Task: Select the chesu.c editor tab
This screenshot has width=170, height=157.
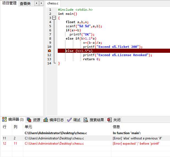Action: pyautogui.click(x=53, y=3)
